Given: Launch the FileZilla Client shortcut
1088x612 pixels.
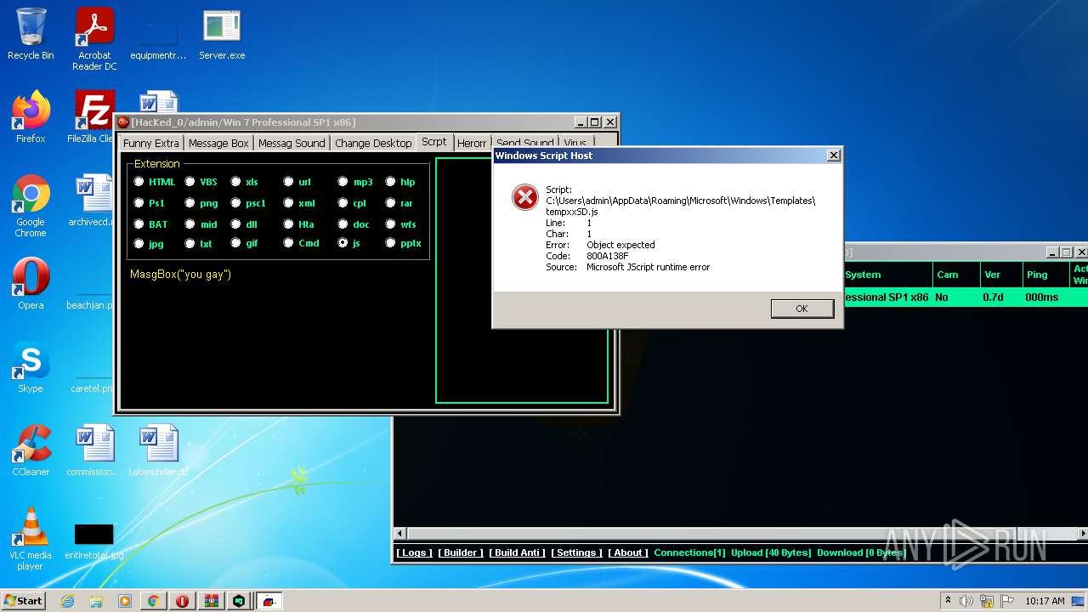Looking at the screenshot, I should 94,116.
